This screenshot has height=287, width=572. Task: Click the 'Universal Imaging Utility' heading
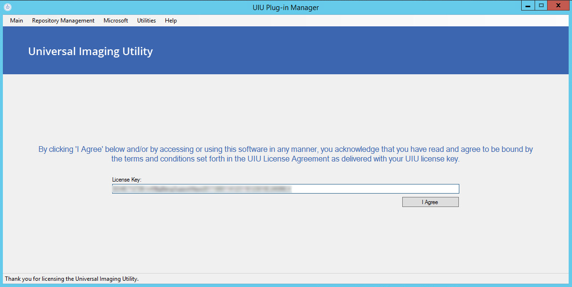[x=91, y=51]
